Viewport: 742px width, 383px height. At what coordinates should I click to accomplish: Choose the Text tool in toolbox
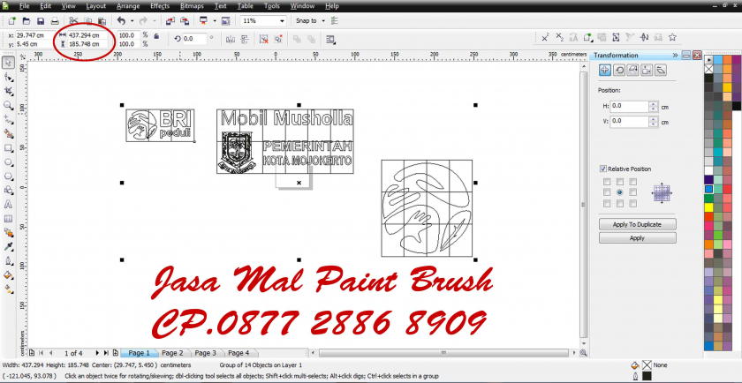(x=9, y=204)
